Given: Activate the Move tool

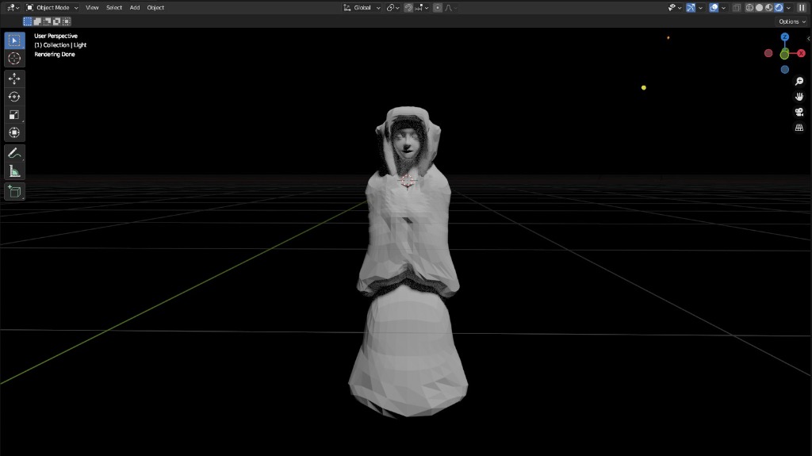Looking at the screenshot, I should click(14, 79).
